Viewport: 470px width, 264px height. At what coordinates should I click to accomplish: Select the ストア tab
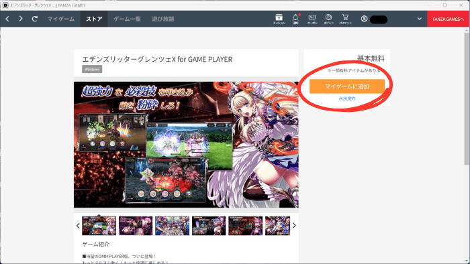tap(94, 19)
